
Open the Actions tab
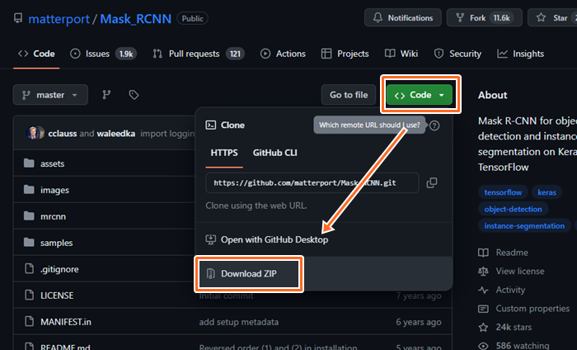283,54
